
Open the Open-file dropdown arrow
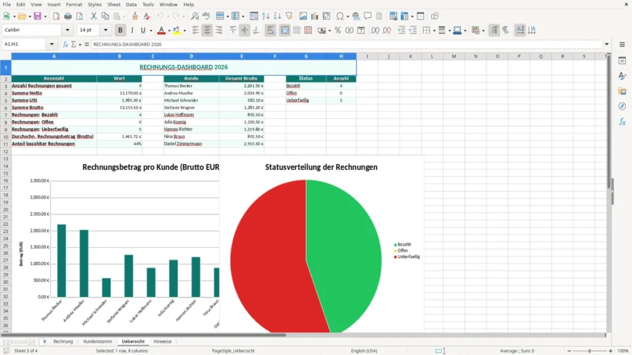pos(30,17)
